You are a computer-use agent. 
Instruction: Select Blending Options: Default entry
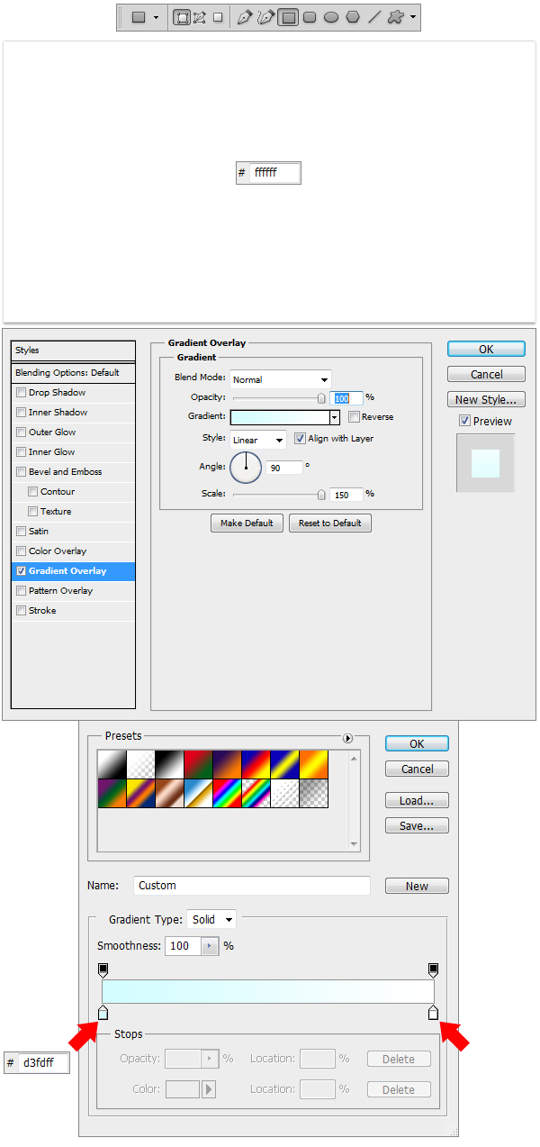[x=67, y=373]
